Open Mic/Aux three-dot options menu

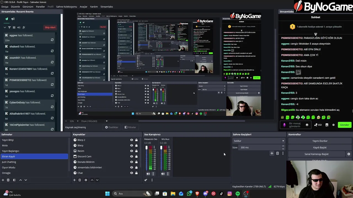(x=168, y=174)
